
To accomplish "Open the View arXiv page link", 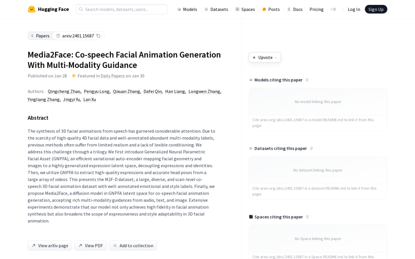I will (x=50, y=246).
